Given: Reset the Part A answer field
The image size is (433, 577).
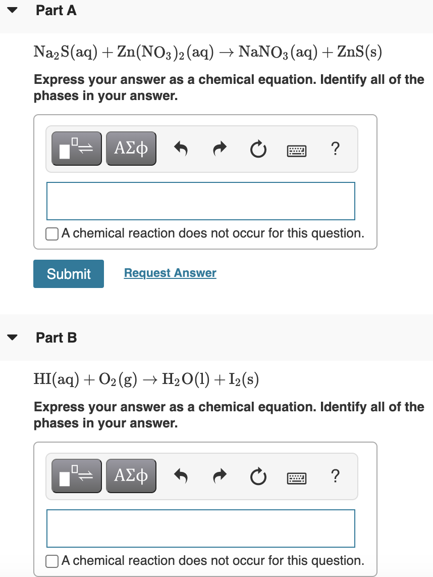Looking at the screenshot, I should (x=258, y=148).
